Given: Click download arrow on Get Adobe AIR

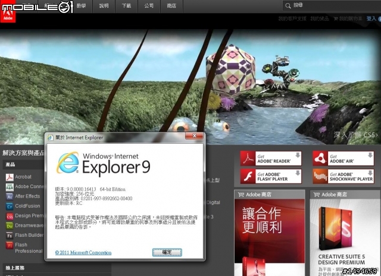Looking at the screenshot, I should (370, 155).
